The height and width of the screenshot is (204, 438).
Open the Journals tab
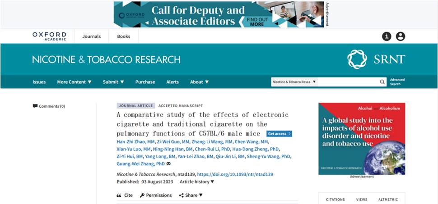92,36
